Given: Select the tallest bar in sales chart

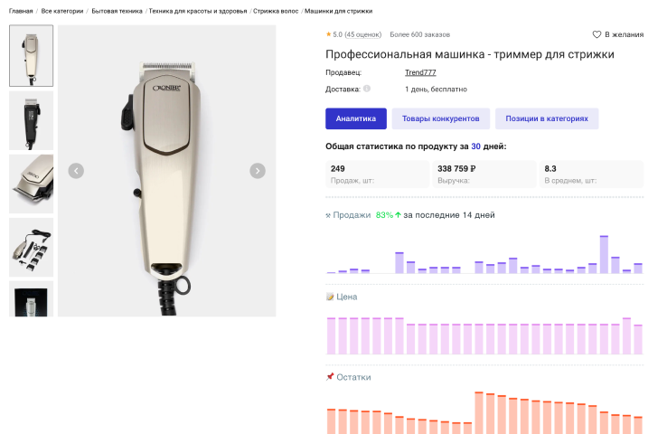Looking at the screenshot, I should tap(604, 254).
